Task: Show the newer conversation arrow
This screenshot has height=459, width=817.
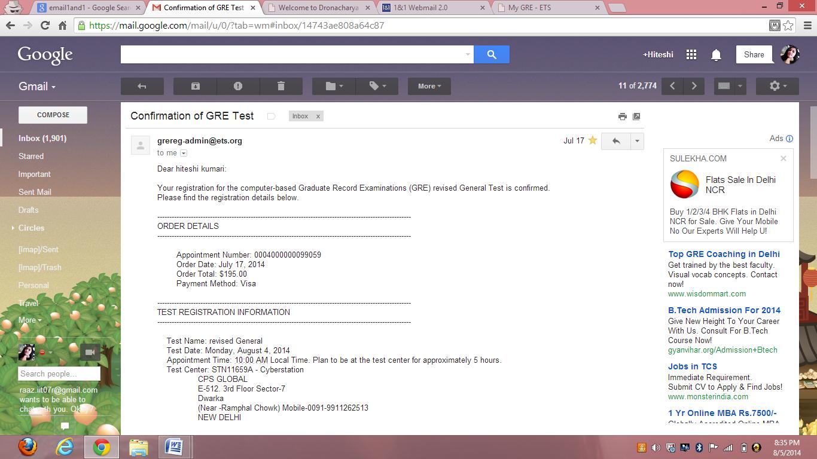Action: pyautogui.click(x=672, y=86)
